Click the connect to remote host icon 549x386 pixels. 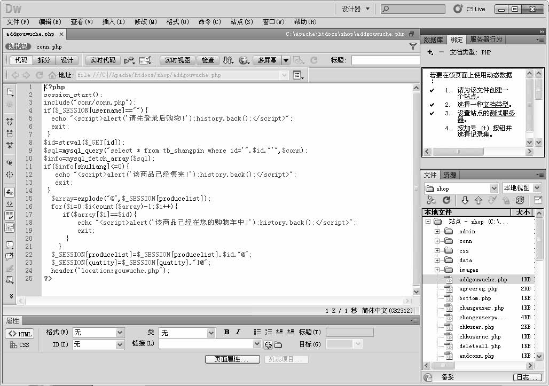[432, 200]
